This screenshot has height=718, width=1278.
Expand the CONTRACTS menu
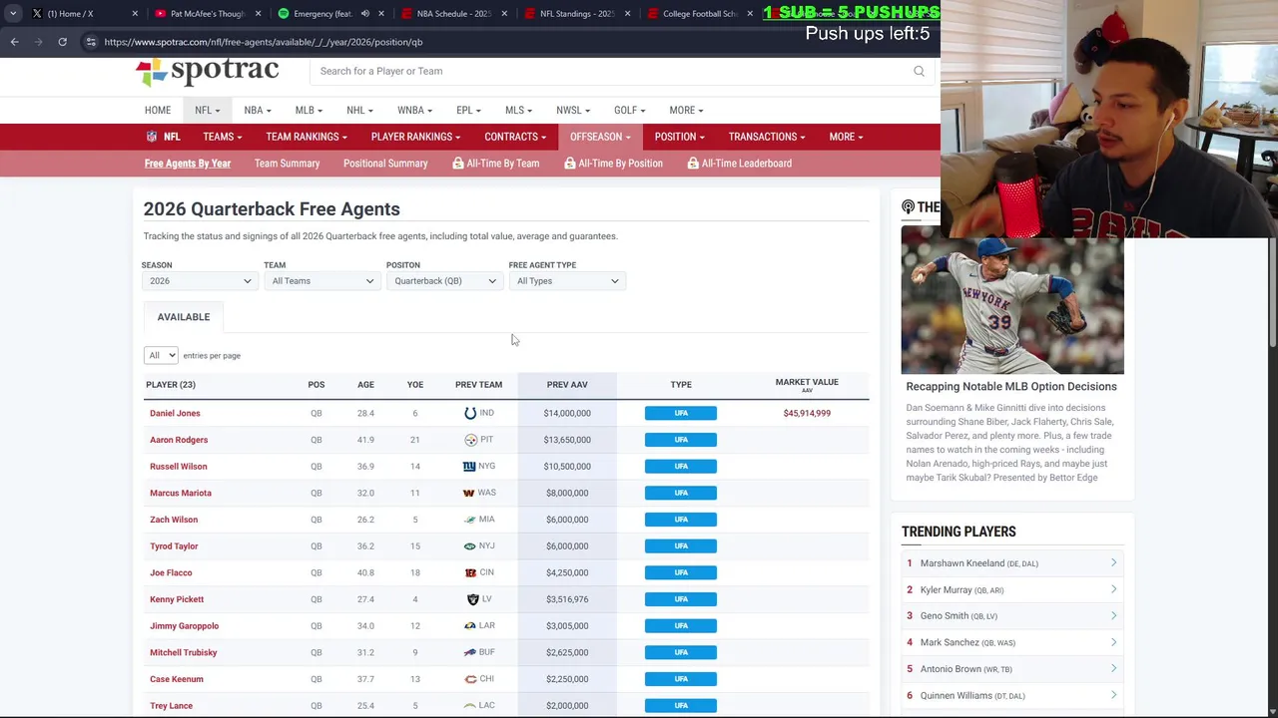click(x=515, y=137)
